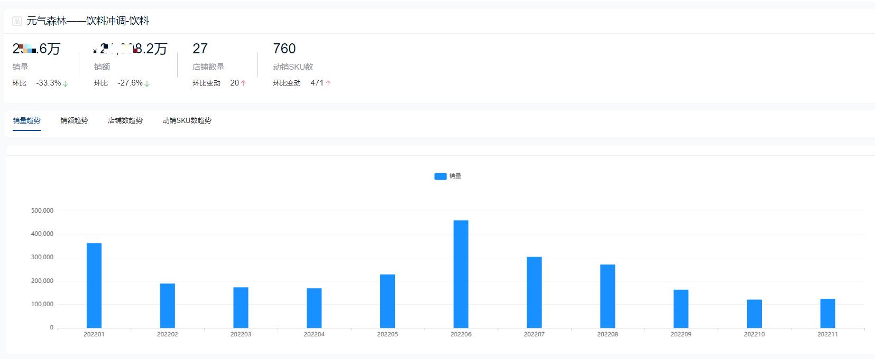
Task: Select the 202209 bar
Action: point(681,309)
